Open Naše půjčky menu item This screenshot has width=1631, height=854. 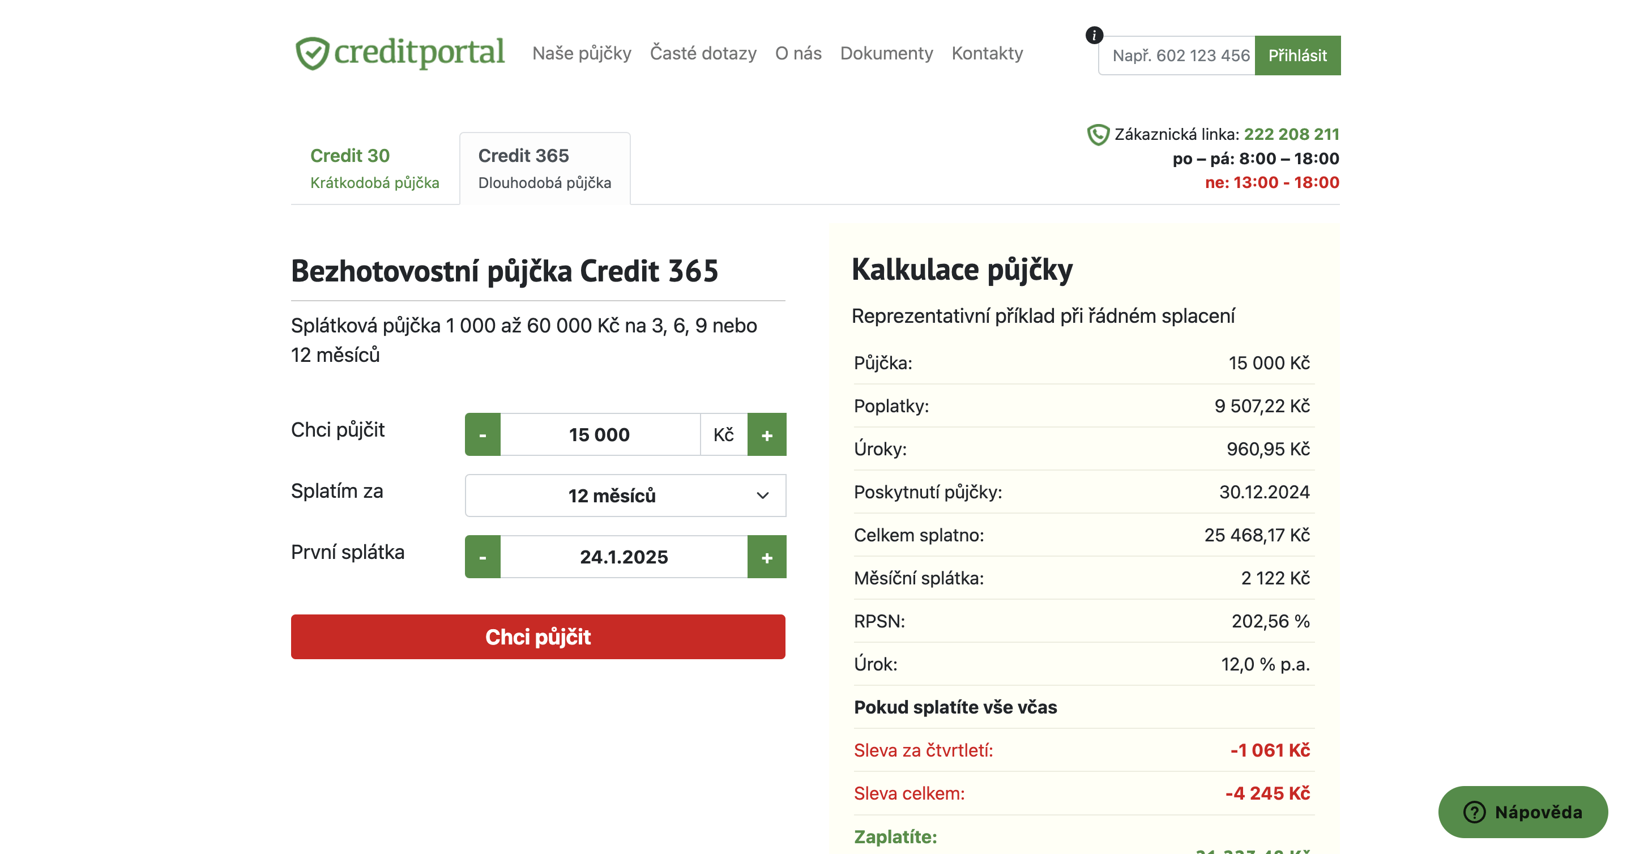581,53
